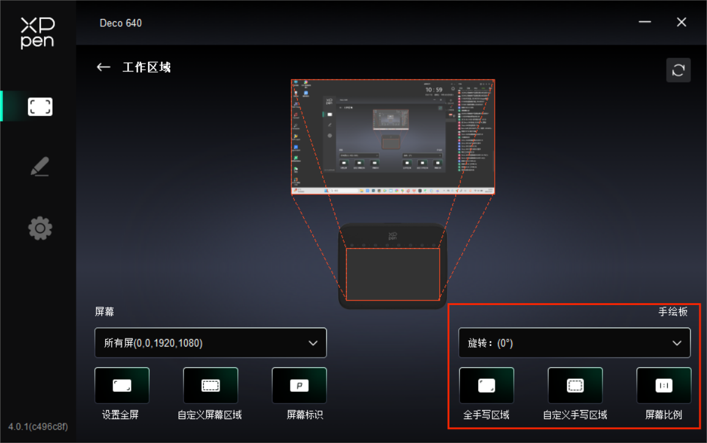Minimize the XPPen window

(645, 22)
